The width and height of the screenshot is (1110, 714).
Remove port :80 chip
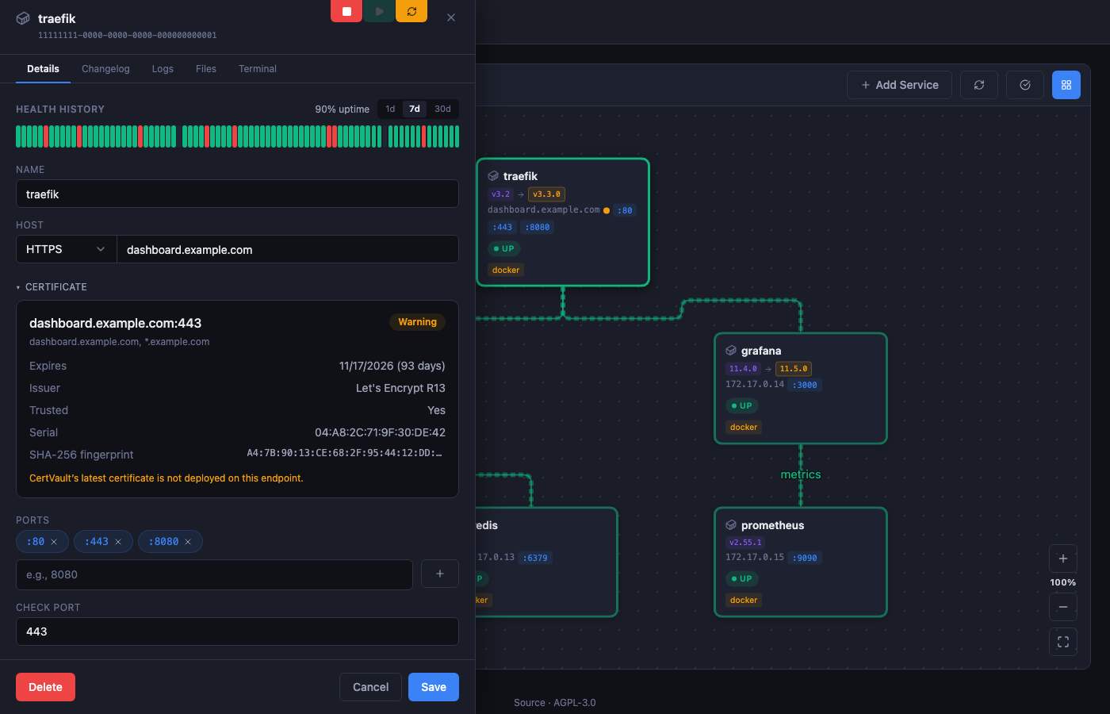coord(54,542)
